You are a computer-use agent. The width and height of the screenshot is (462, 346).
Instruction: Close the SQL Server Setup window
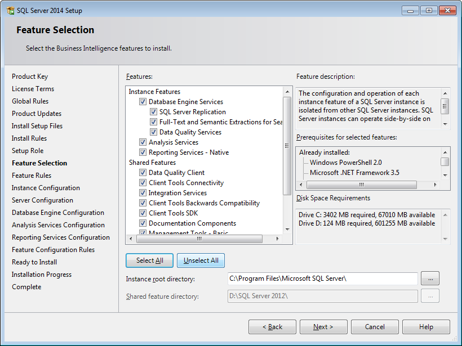pyautogui.click(x=447, y=11)
